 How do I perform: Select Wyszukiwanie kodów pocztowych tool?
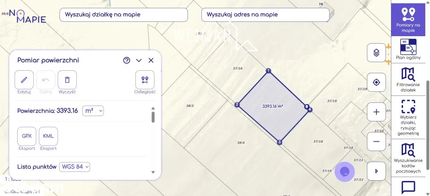pos(408,158)
